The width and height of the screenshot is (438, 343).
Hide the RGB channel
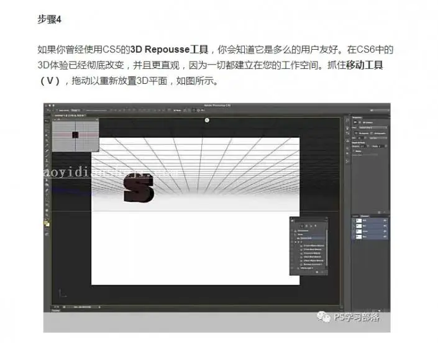pos(354,221)
